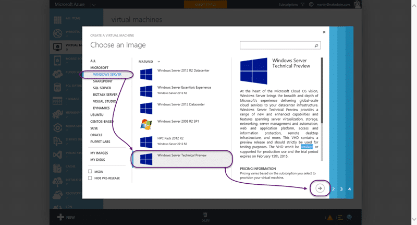Open the operations status list icon in bottom bar
This screenshot has width=417, height=225.
[340, 217]
